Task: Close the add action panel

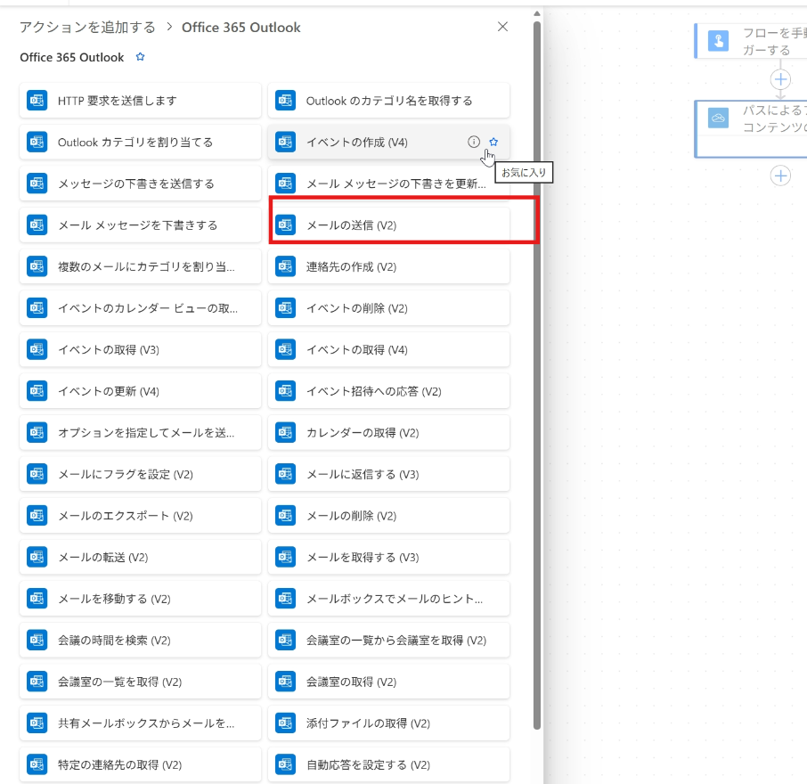Action: tap(502, 27)
